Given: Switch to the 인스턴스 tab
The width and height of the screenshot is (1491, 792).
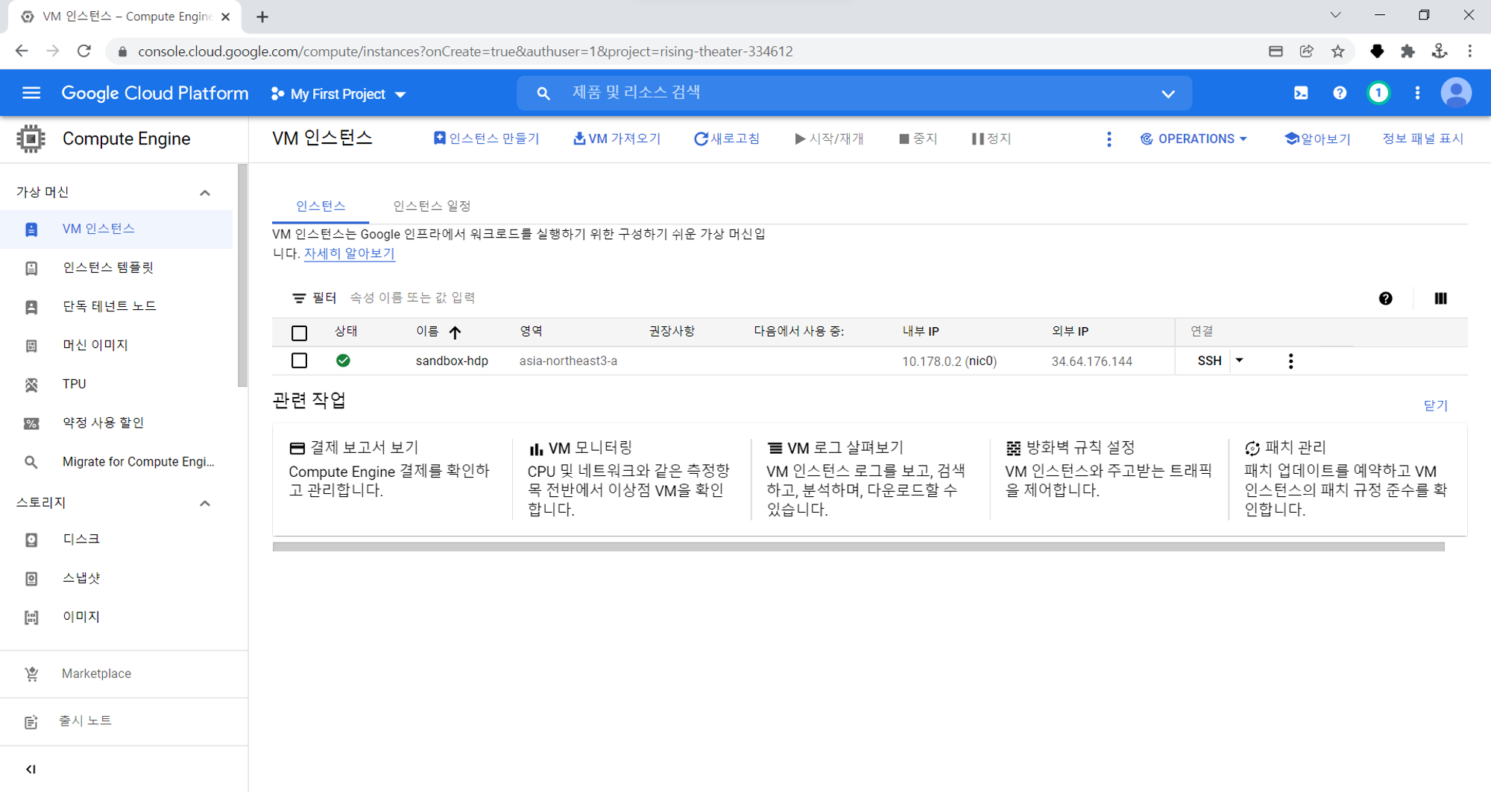Looking at the screenshot, I should click(x=321, y=206).
